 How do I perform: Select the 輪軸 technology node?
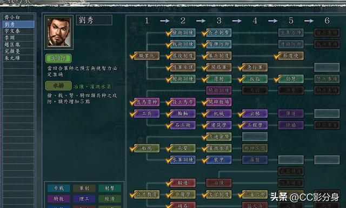(183, 113)
